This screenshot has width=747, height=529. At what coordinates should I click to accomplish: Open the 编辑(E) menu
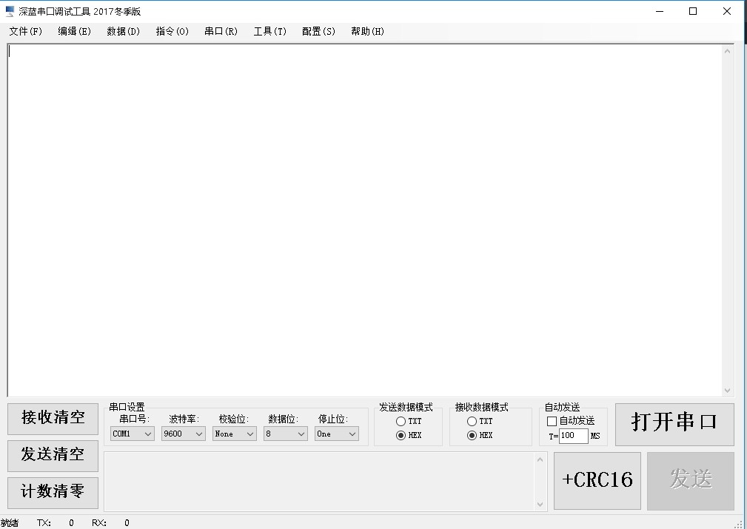(x=74, y=31)
